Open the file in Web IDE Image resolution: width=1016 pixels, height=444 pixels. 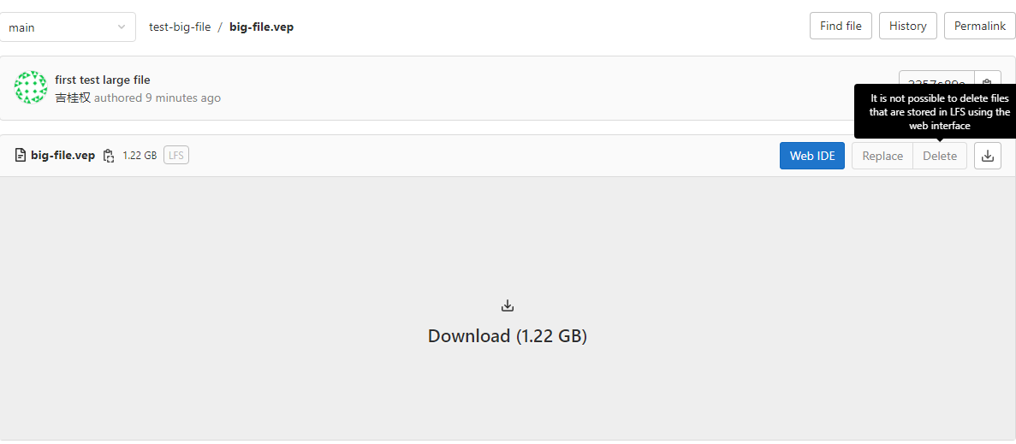812,156
